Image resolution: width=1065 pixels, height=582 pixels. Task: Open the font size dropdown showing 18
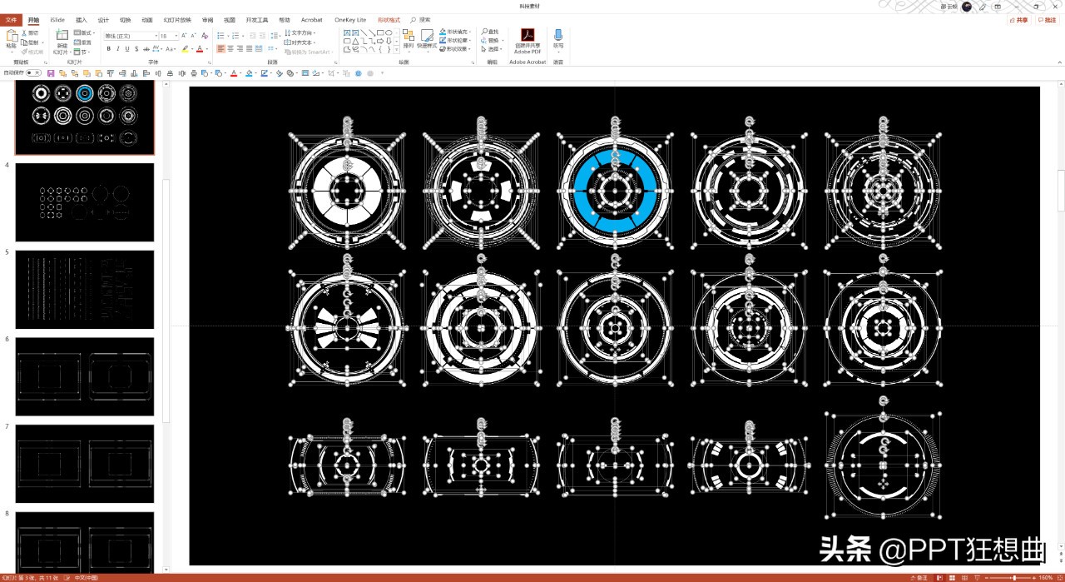pyautogui.click(x=176, y=36)
